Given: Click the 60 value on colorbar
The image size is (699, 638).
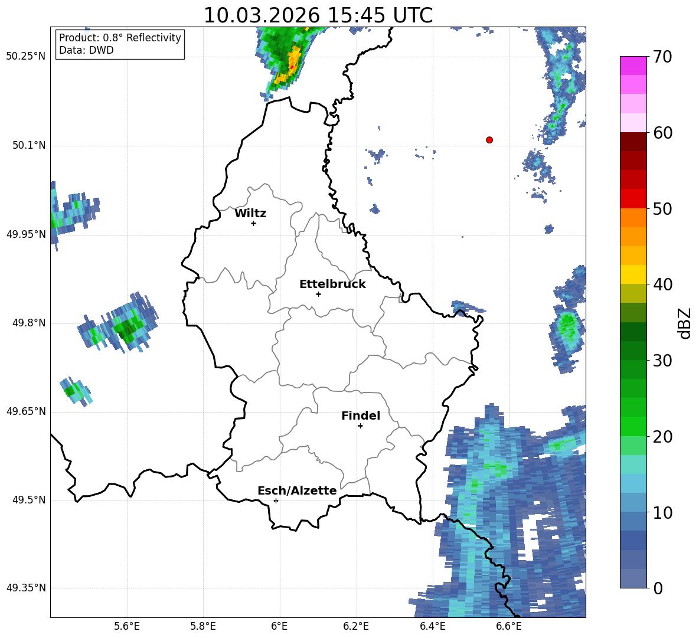Looking at the screenshot, I should [x=662, y=133].
